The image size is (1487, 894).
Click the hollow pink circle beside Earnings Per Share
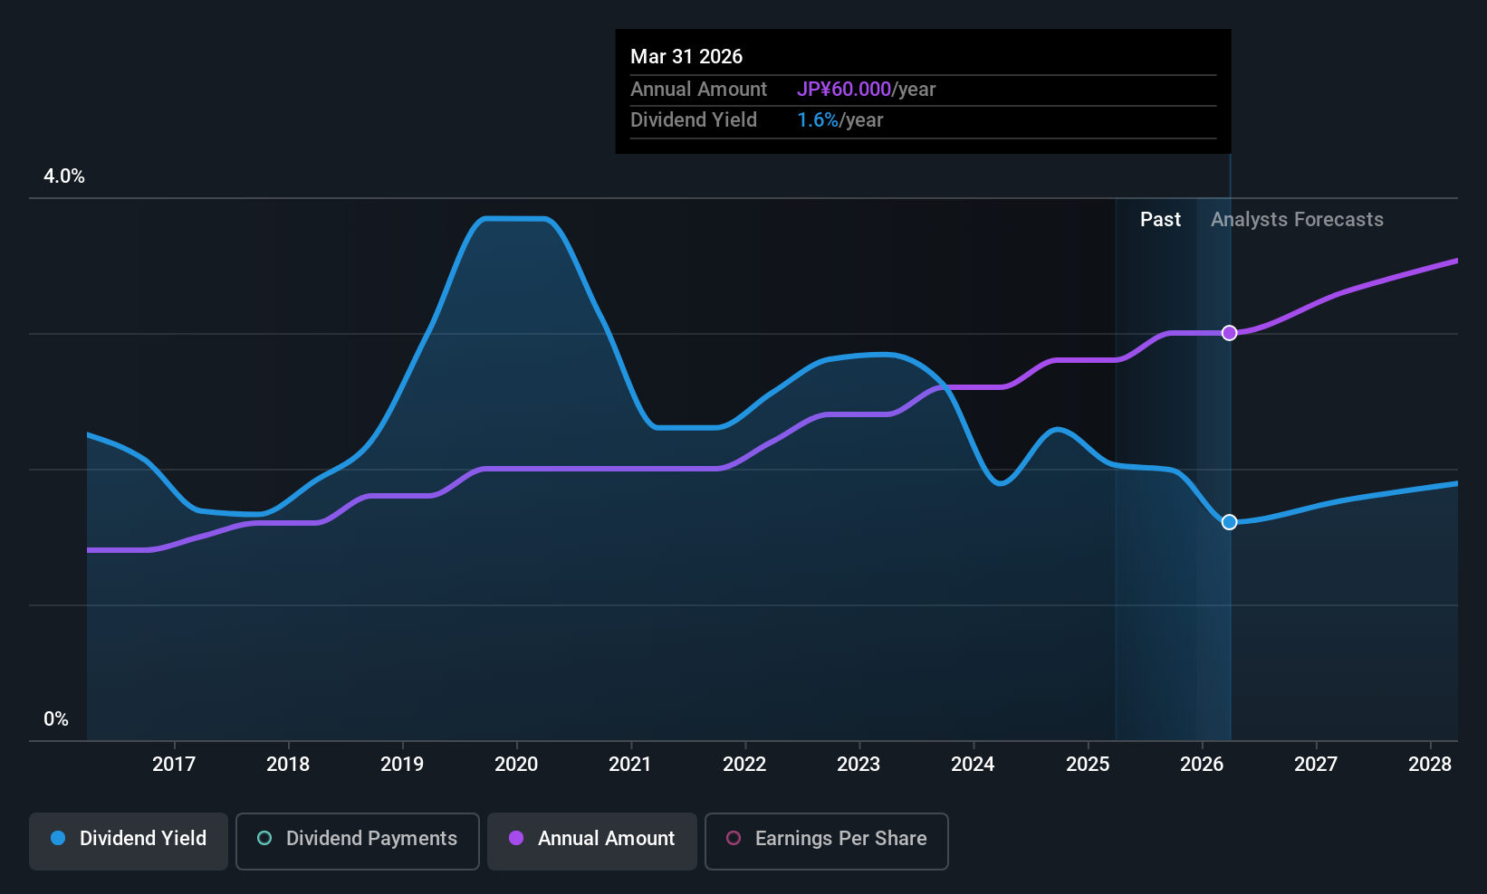point(734,838)
